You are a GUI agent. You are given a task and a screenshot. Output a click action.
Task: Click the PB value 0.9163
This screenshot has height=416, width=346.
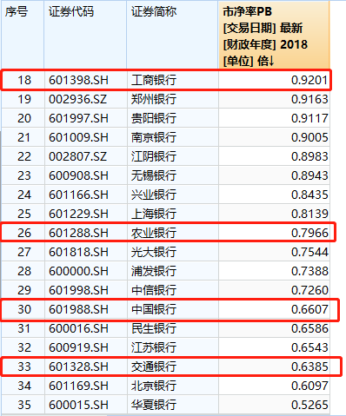click(309, 99)
